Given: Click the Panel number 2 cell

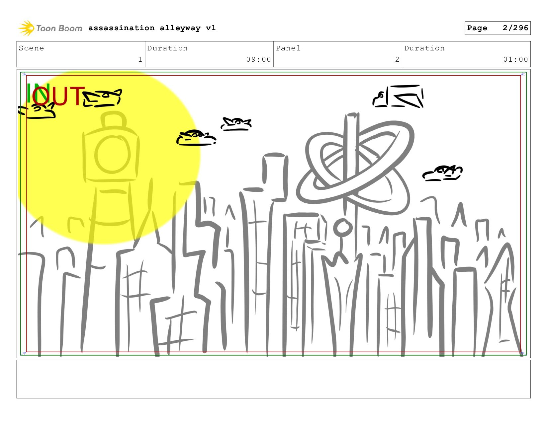Looking at the screenshot, I should (x=338, y=54).
